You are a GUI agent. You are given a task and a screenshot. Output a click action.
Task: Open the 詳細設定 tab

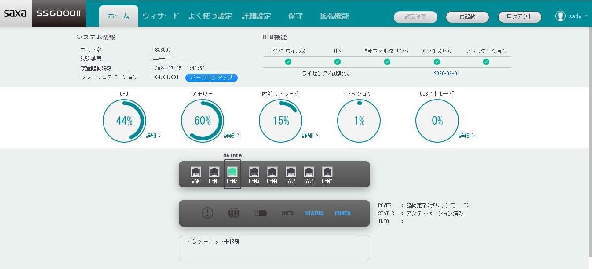[x=257, y=16]
